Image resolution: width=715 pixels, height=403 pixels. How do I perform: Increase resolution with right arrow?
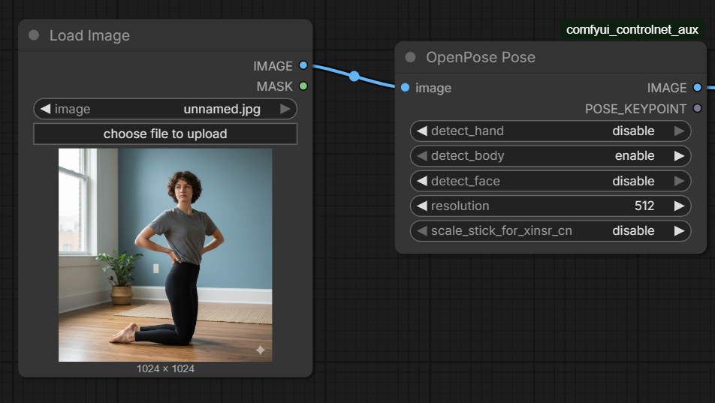tap(680, 206)
